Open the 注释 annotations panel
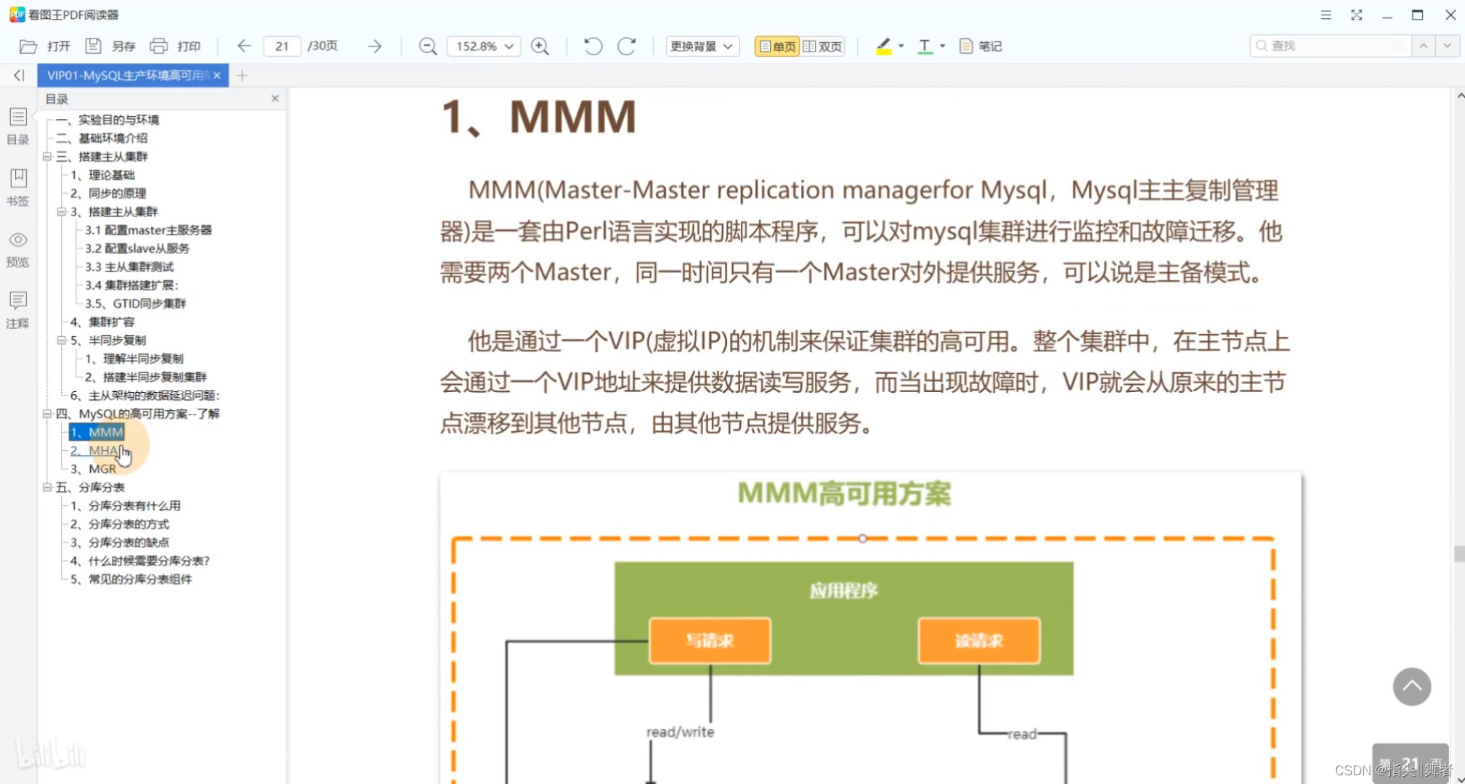The image size is (1465, 784). [18, 311]
